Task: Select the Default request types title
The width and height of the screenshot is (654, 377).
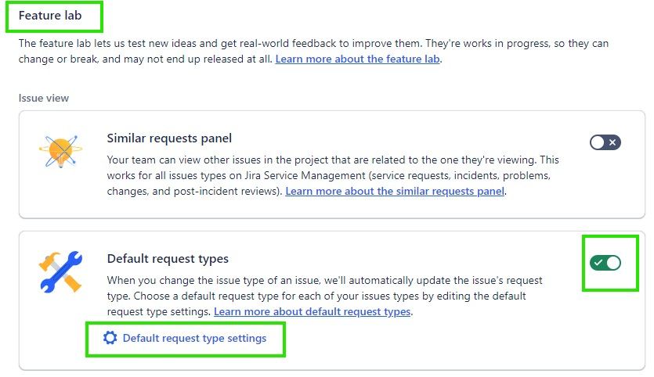Action: 168,259
